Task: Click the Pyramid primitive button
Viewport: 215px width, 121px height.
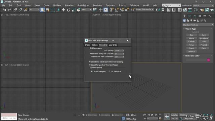Action: (204, 45)
